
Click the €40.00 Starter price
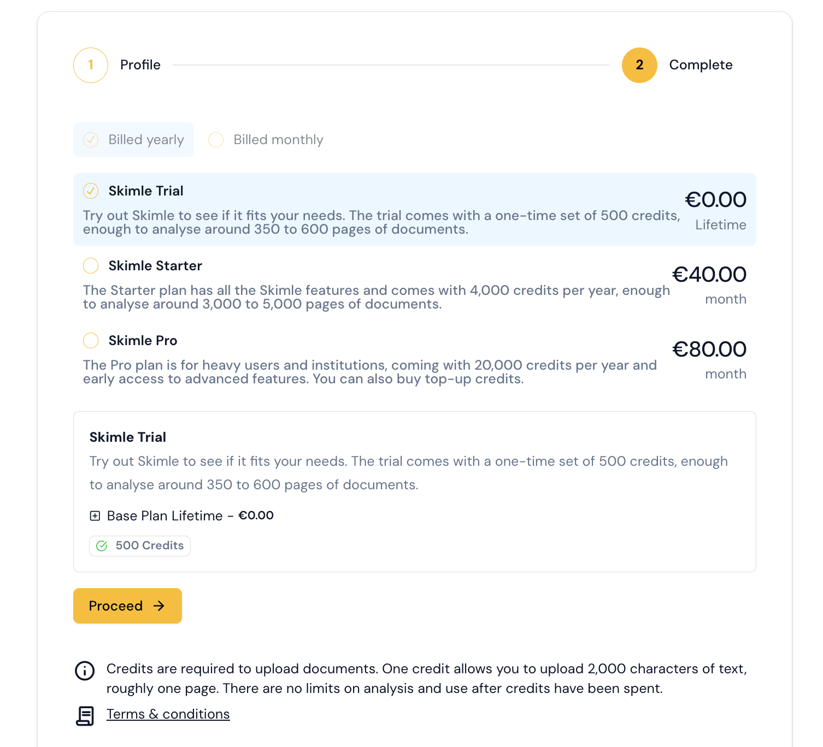[709, 275]
